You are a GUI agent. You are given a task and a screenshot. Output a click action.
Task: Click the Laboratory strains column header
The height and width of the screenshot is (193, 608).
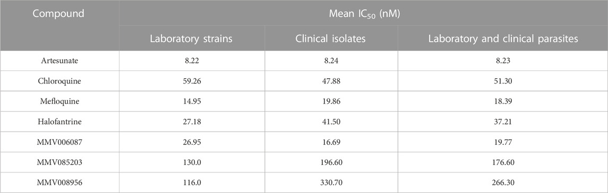tap(191, 39)
